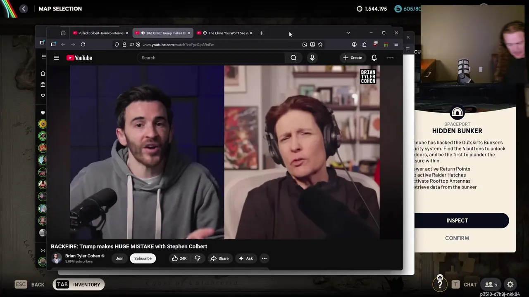Bookmark this page with the star
Image resolution: width=529 pixels, height=297 pixels.
(x=320, y=45)
